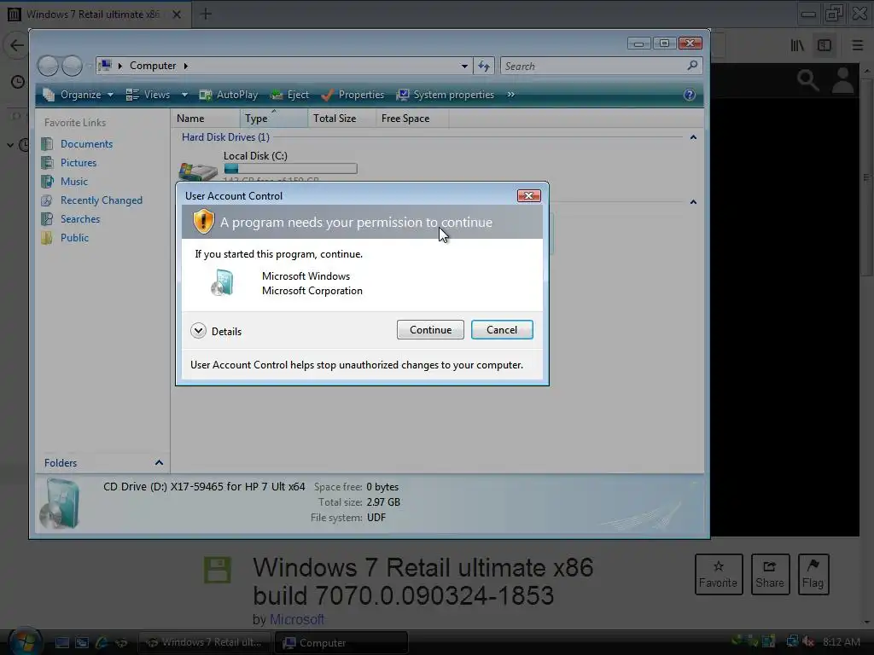Click the user account icon on page
The height and width of the screenshot is (655, 874).
coord(842,81)
